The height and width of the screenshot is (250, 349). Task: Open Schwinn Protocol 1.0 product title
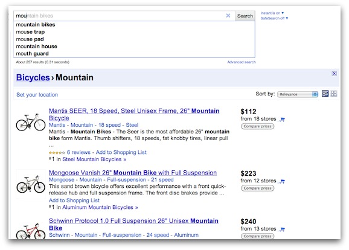pos(133,225)
